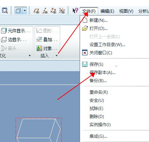Open the display style dropdown arrow
Image resolution: width=149 pixels, height=142 pixels.
25,11
